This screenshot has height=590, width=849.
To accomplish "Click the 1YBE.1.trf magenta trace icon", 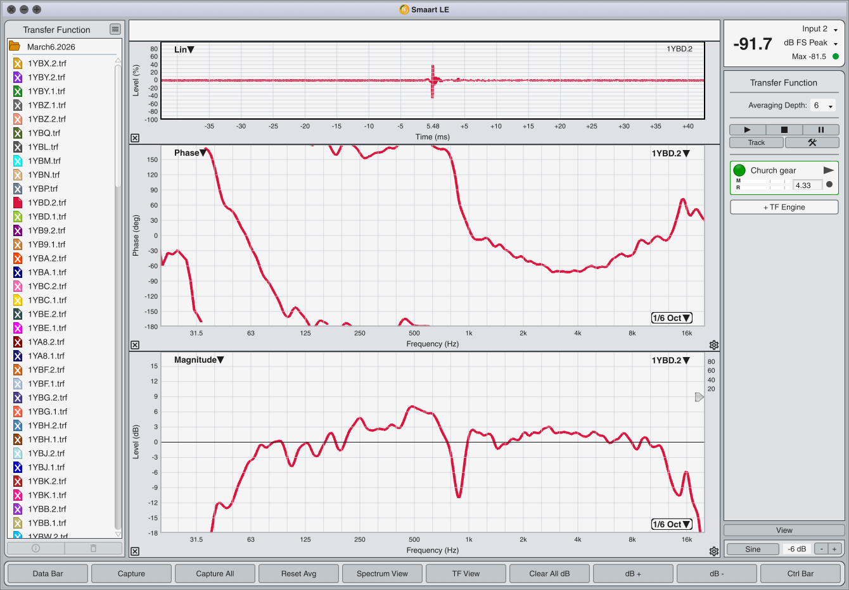I will (x=18, y=328).
